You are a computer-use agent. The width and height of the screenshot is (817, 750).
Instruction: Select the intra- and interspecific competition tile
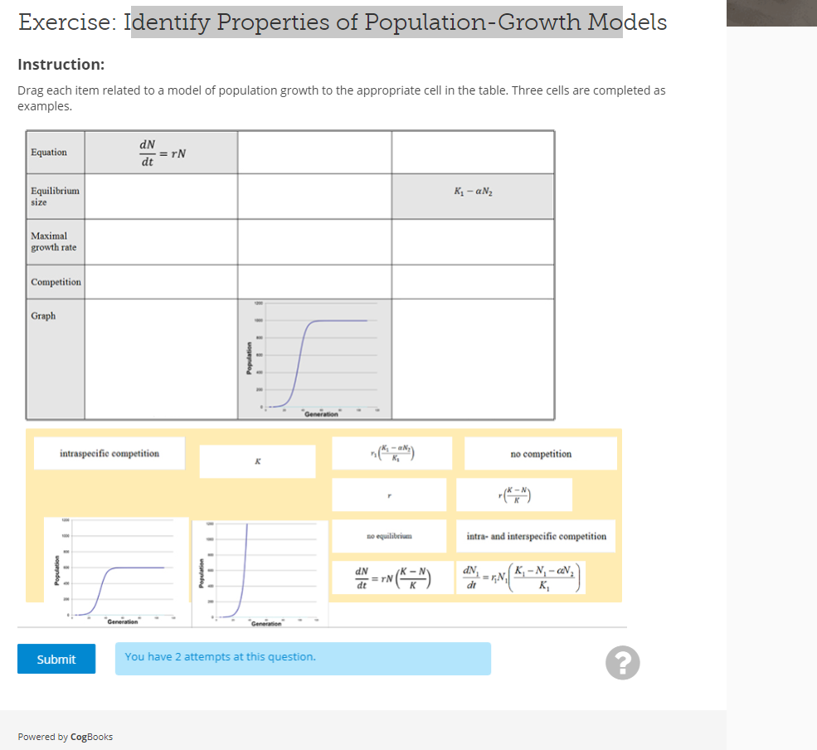click(x=533, y=536)
